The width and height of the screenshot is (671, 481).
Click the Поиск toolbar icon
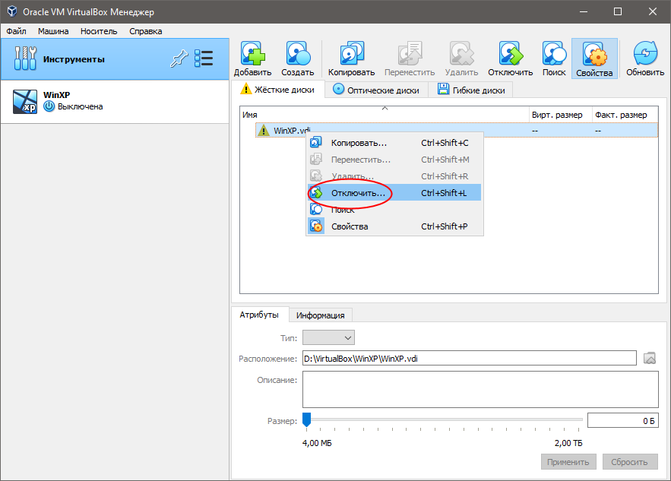pyautogui.click(x=554, y=54)
